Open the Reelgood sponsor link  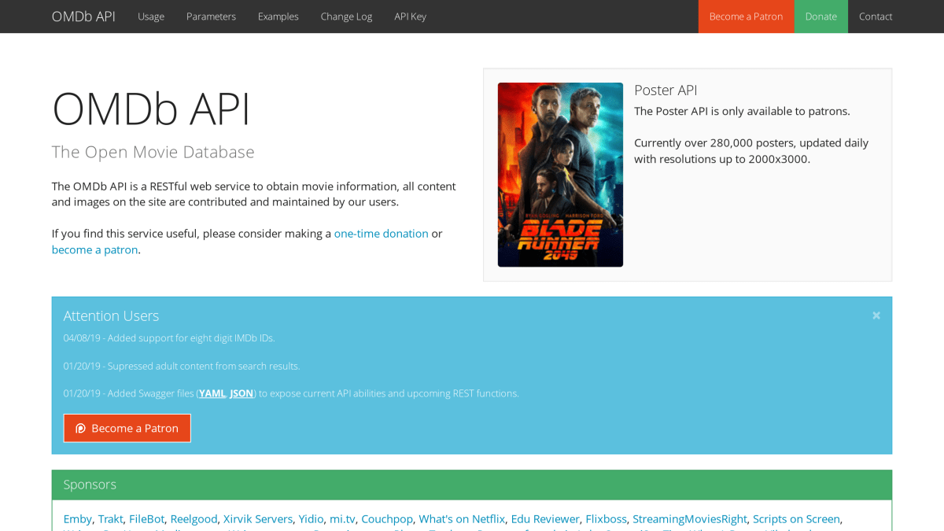point(194,519)
